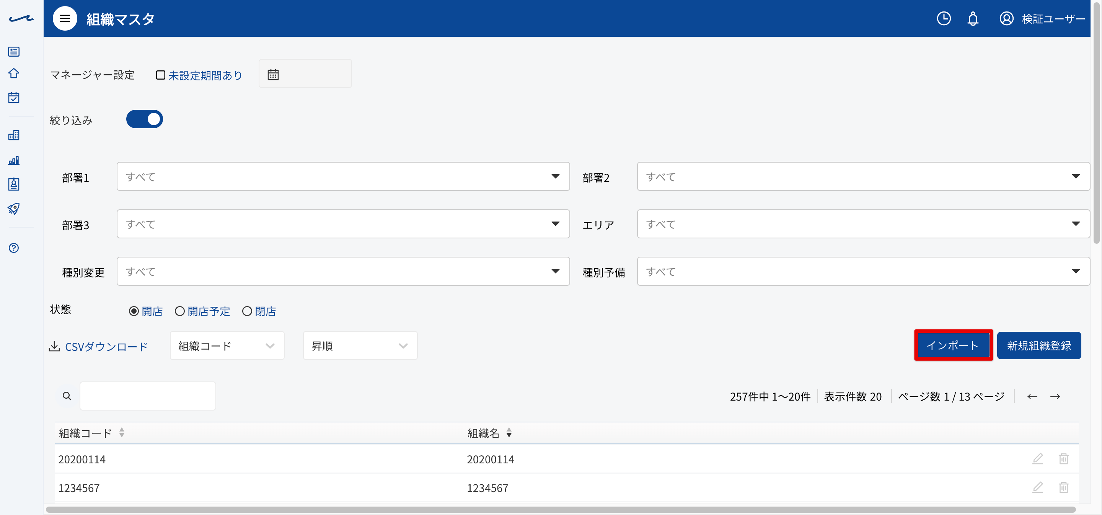Open the 部署2 dropdown
This screenshot has height=515, width=1102.
coord(863,176)
